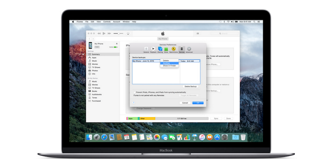Click the My iPhone device thumbnail
The image size is (333, 168).
pyautogui.click(x=91, y=45)
